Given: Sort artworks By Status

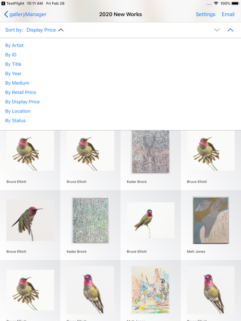Looking at the screenshot, I should tap(15, 121).
